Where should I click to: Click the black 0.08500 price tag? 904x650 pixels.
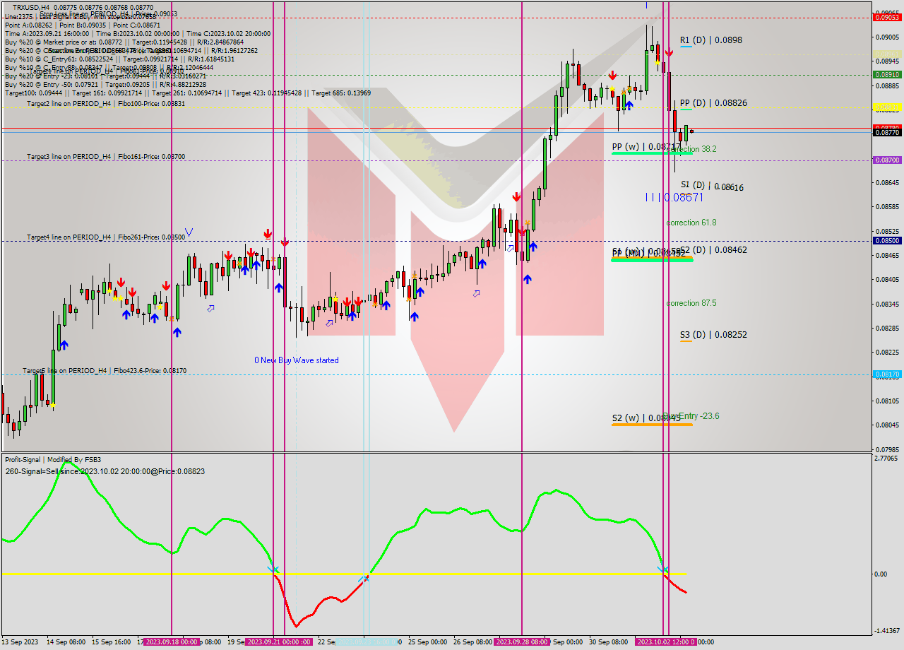pyautogui.click(x=887, y=241)
